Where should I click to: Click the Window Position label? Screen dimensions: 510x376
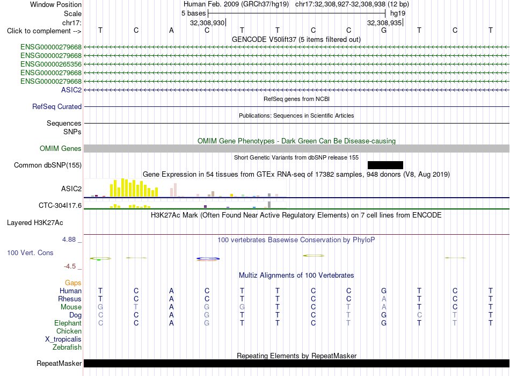click(56, 4)
